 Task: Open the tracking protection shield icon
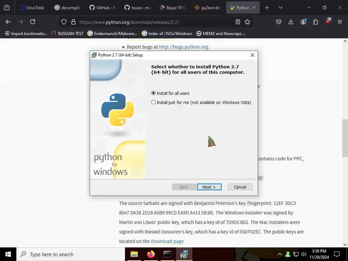pyautogui.click(x=64, y=22)
